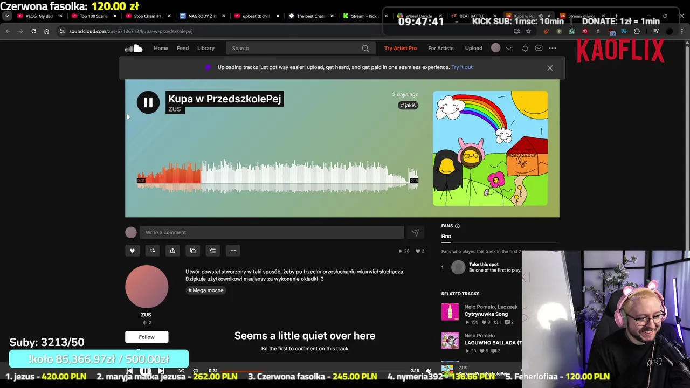The height and width of the screenshot is (388, 690).
Task: Open the For Artists page
Action: tap(440, 48)
